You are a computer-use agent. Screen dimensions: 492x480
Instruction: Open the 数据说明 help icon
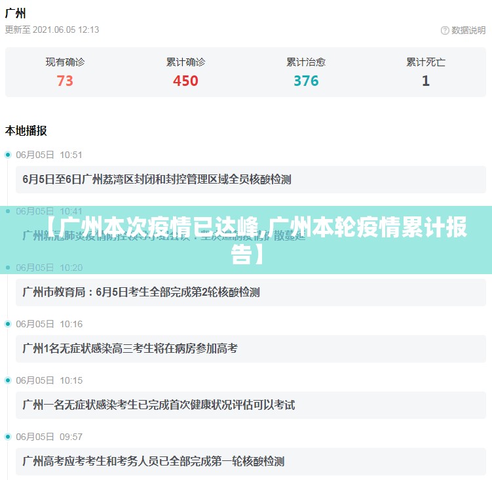click(445, 30)
